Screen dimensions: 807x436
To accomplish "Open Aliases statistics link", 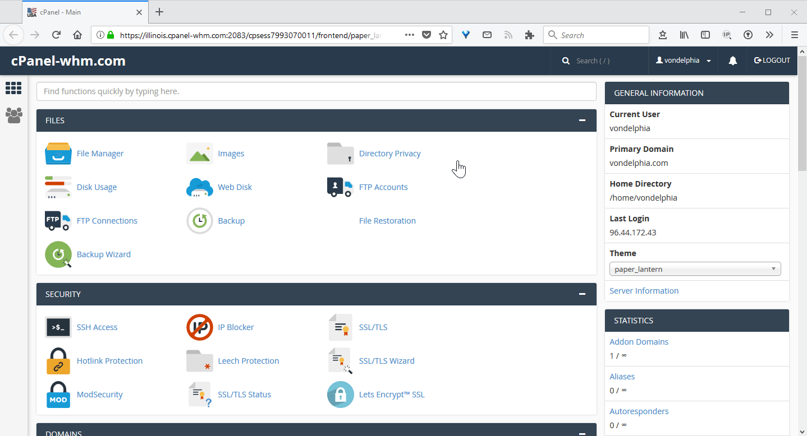I will coord(622,377).
